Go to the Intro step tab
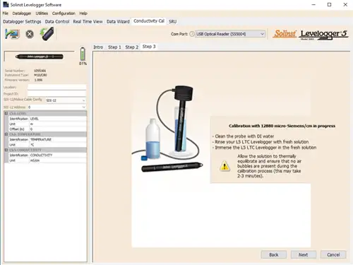The height and width of the screenshot is (265, 353). (98, 47)
